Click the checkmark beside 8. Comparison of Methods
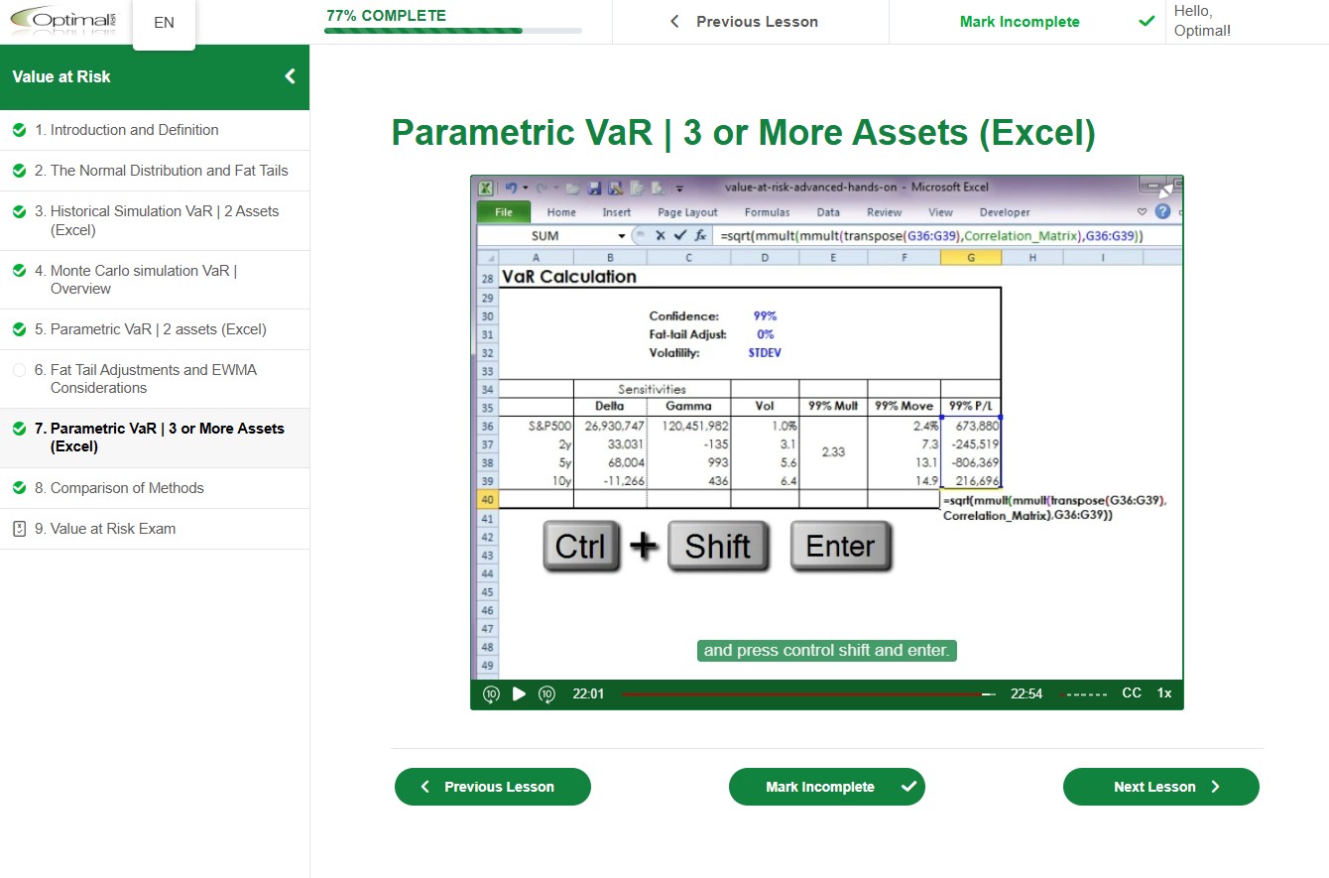The height and width of the screenshot is (878, 1329). (19, 488)
